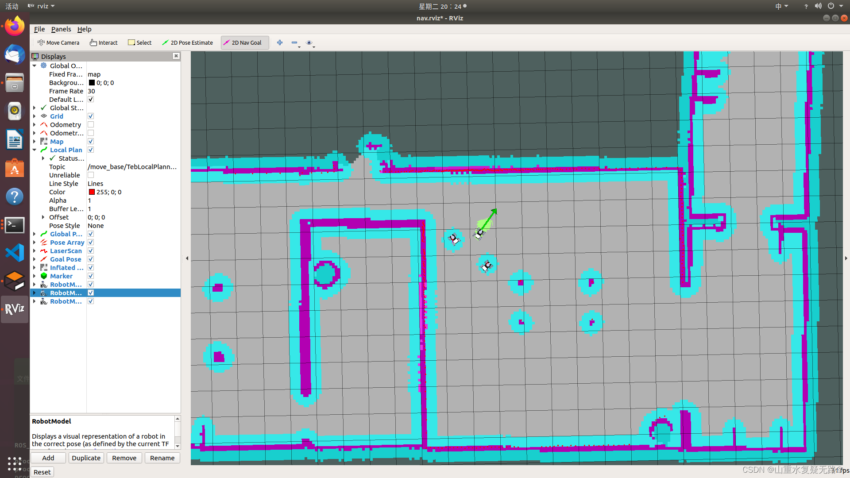This screenshot has width=850, height=478.
Task: Expand the Marker display properties
Action: pyautogui.click(x=35, y=276)
